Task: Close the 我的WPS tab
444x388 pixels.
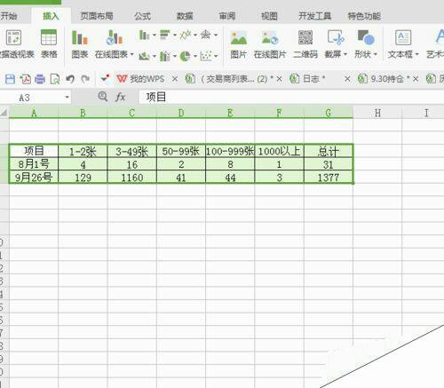Action: pyautogui.click(x=175, y=79)
